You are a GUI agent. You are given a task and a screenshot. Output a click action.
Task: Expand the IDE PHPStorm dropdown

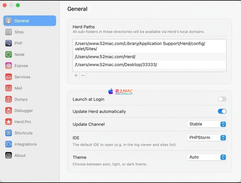tap(206, 138)
